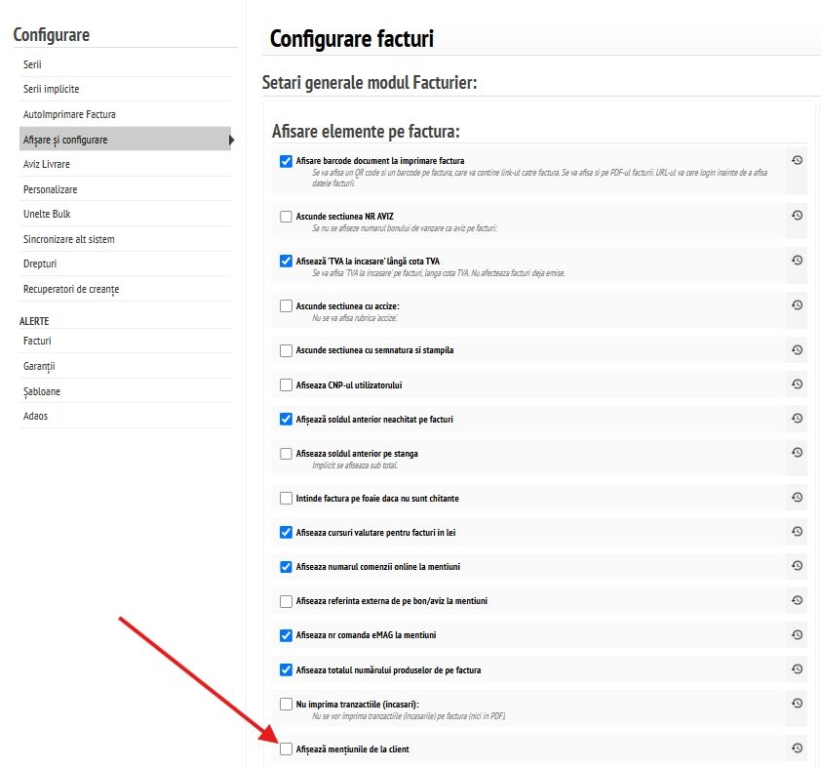
Task: Click history icon for Afișează mențiunile de la client
Action: (x=797, y=748)
